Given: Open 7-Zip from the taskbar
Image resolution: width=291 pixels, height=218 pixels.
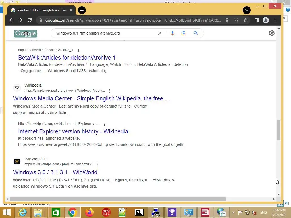Looking at the screenshot, I should pos(139,212).
